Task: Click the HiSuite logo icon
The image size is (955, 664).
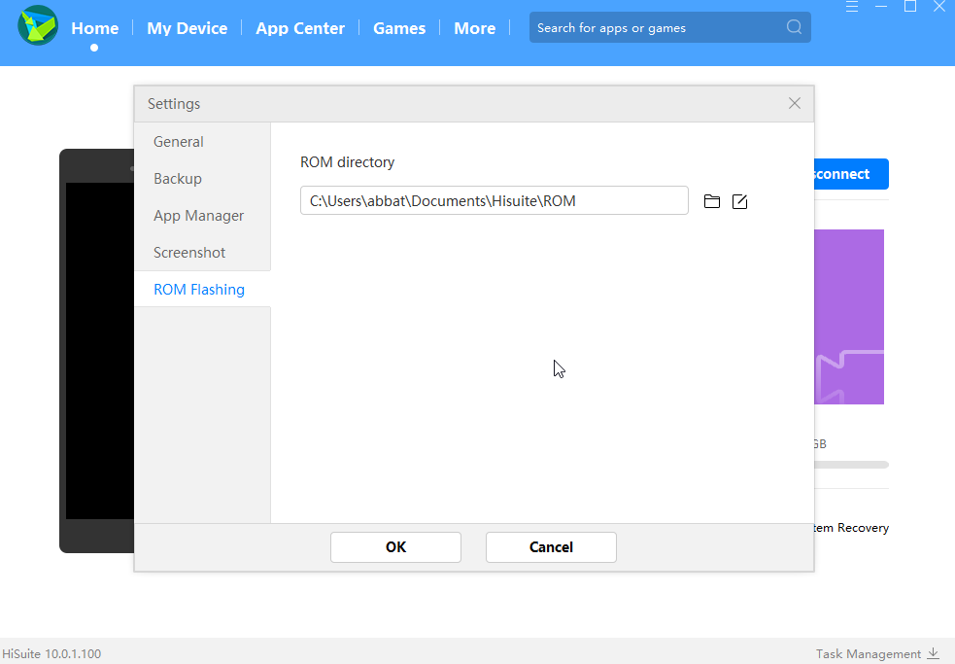Action: pyautogui.click(x=38, y=26)
